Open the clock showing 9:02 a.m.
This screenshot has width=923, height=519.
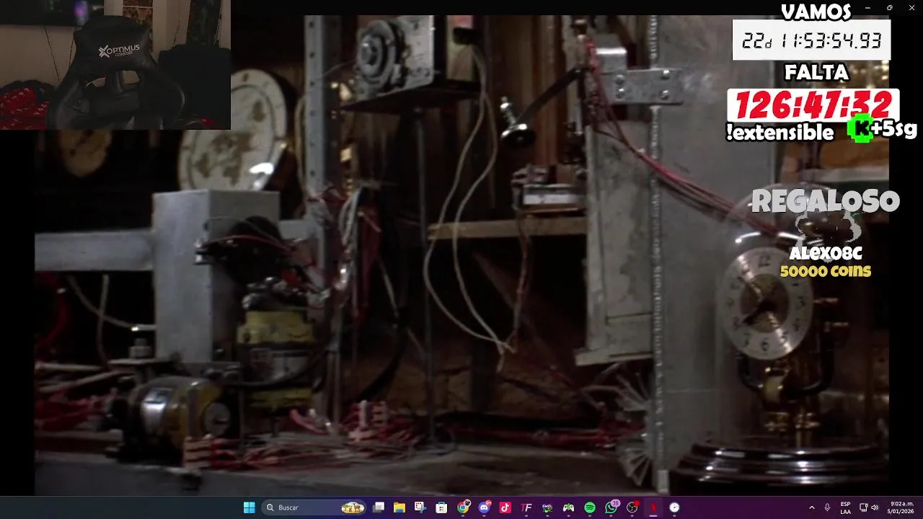(x=901, y=507)
